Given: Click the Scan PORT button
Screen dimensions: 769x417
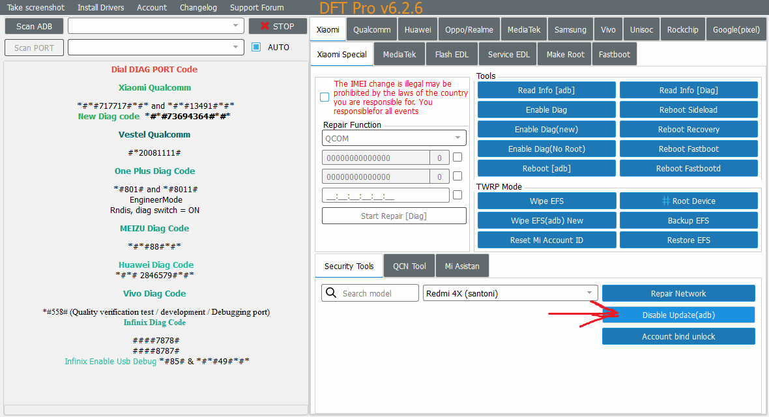Looking at the screenshot, I should [35, 48].
